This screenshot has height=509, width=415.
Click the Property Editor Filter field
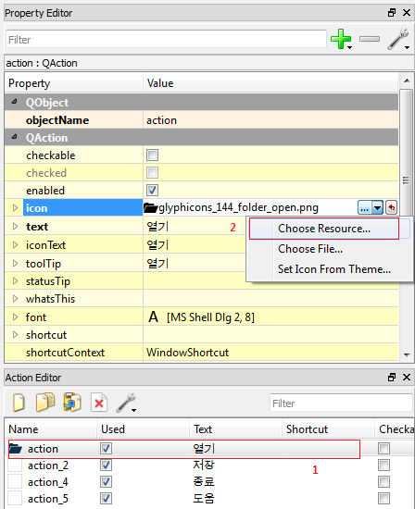pos(166,40)
